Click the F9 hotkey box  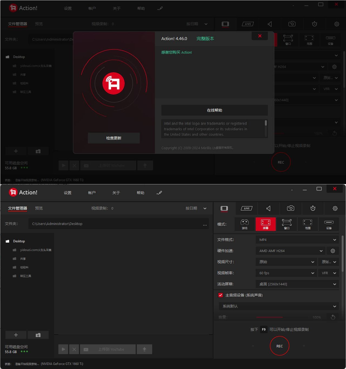(x=264, y=329)
